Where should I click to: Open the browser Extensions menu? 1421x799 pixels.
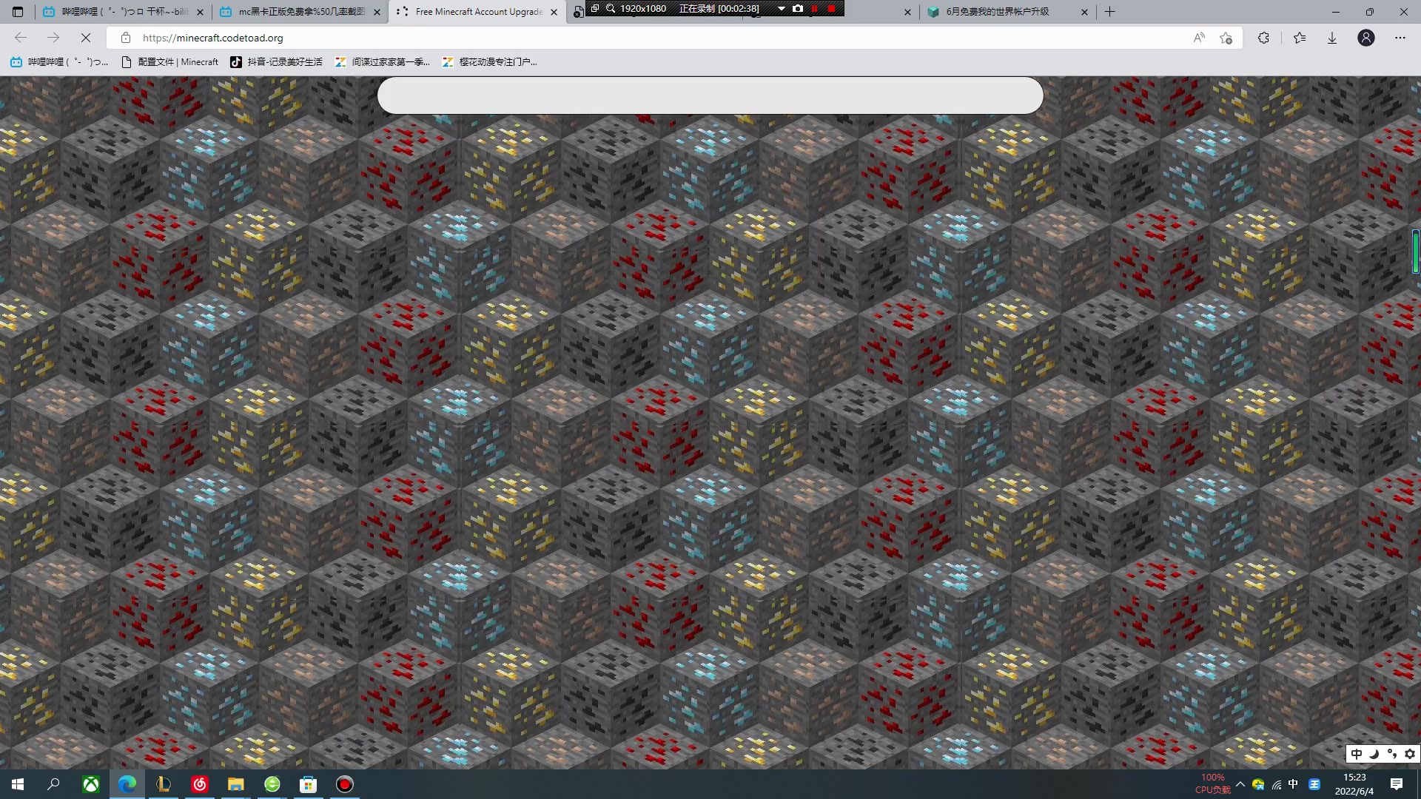click(1263, 38)
